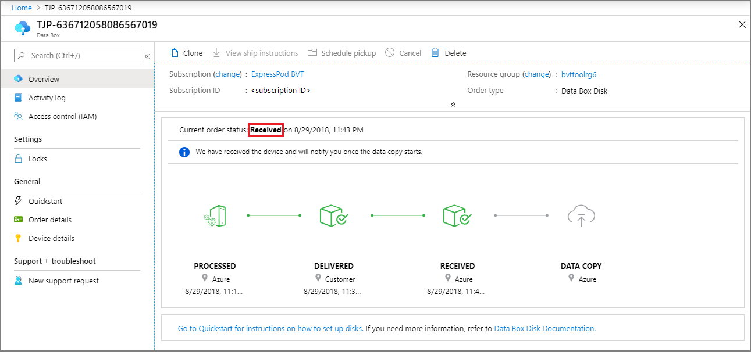
Task: Click the Home breadcrumb link
Action: click(22, 8)
